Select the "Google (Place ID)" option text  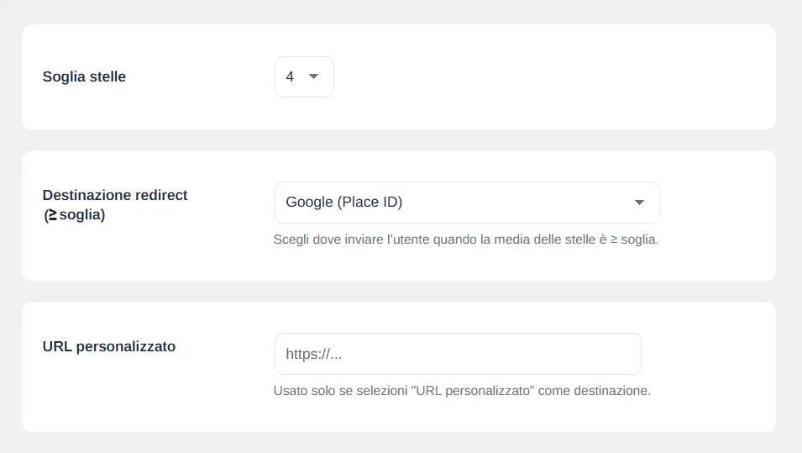pyautogui.click(x=344, y=203)
